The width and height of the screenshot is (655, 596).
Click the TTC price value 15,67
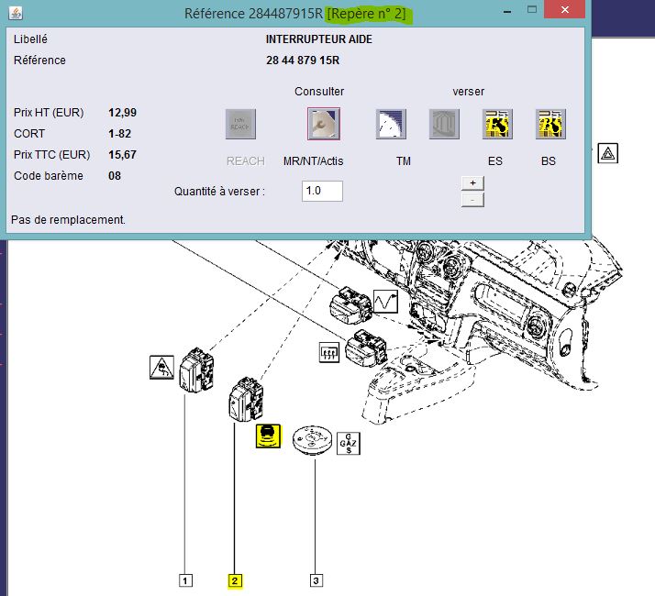pyautogui.click(x=122, y=155)
